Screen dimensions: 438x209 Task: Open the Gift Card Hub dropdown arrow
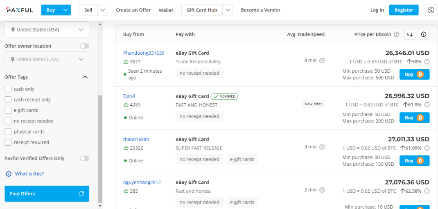click(x=228, y=10)
